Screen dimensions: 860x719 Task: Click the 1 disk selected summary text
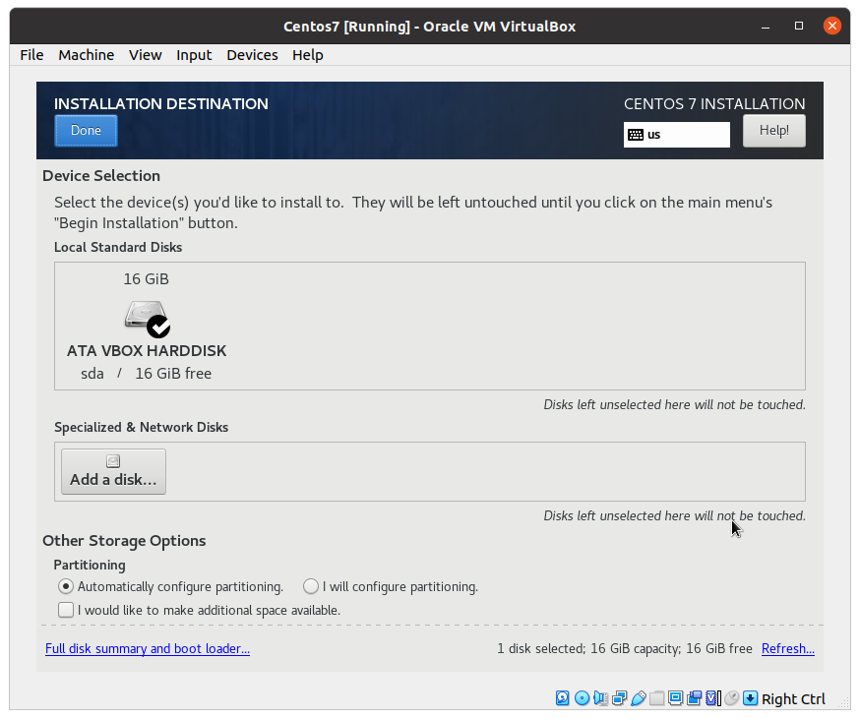coord(625,648)
